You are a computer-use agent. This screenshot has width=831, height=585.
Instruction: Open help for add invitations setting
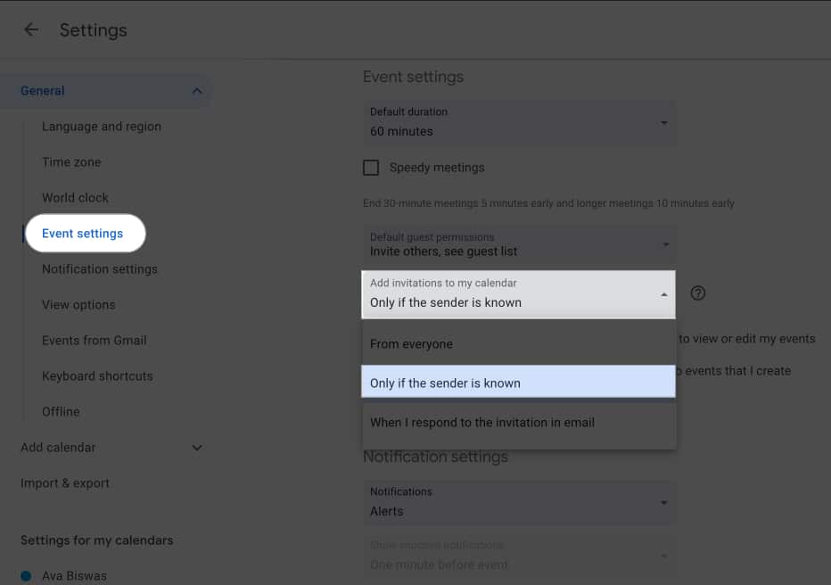(x=698, y=293)
